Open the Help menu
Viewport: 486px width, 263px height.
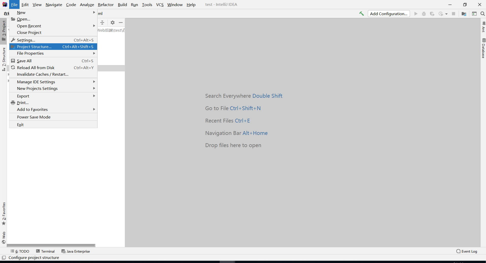point(191,5)
